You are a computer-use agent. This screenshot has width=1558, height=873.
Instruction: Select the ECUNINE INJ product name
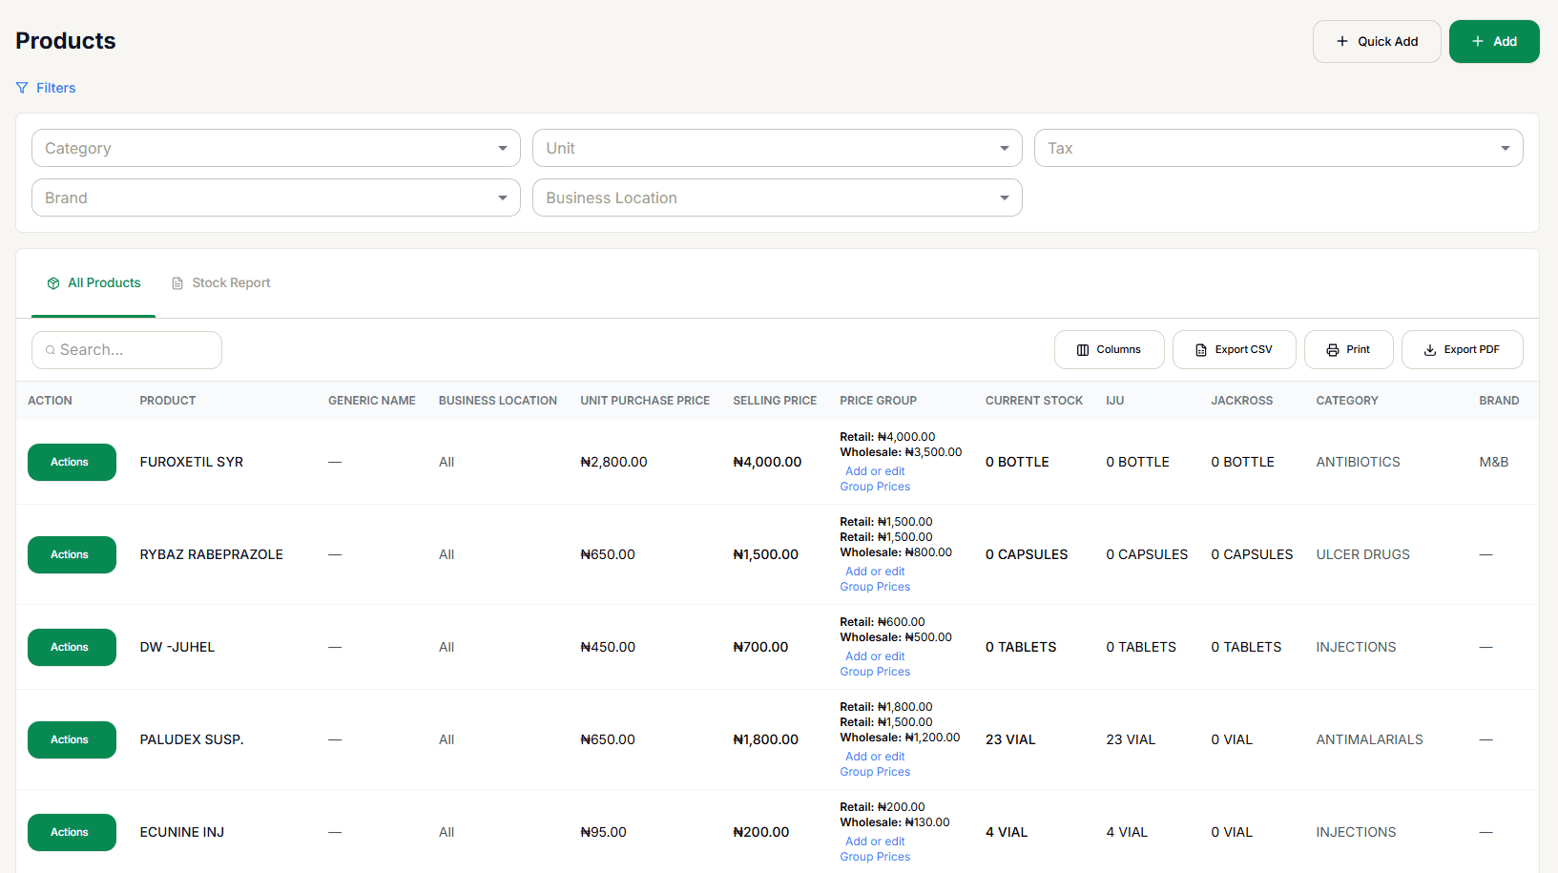click(x=182, y=832)
